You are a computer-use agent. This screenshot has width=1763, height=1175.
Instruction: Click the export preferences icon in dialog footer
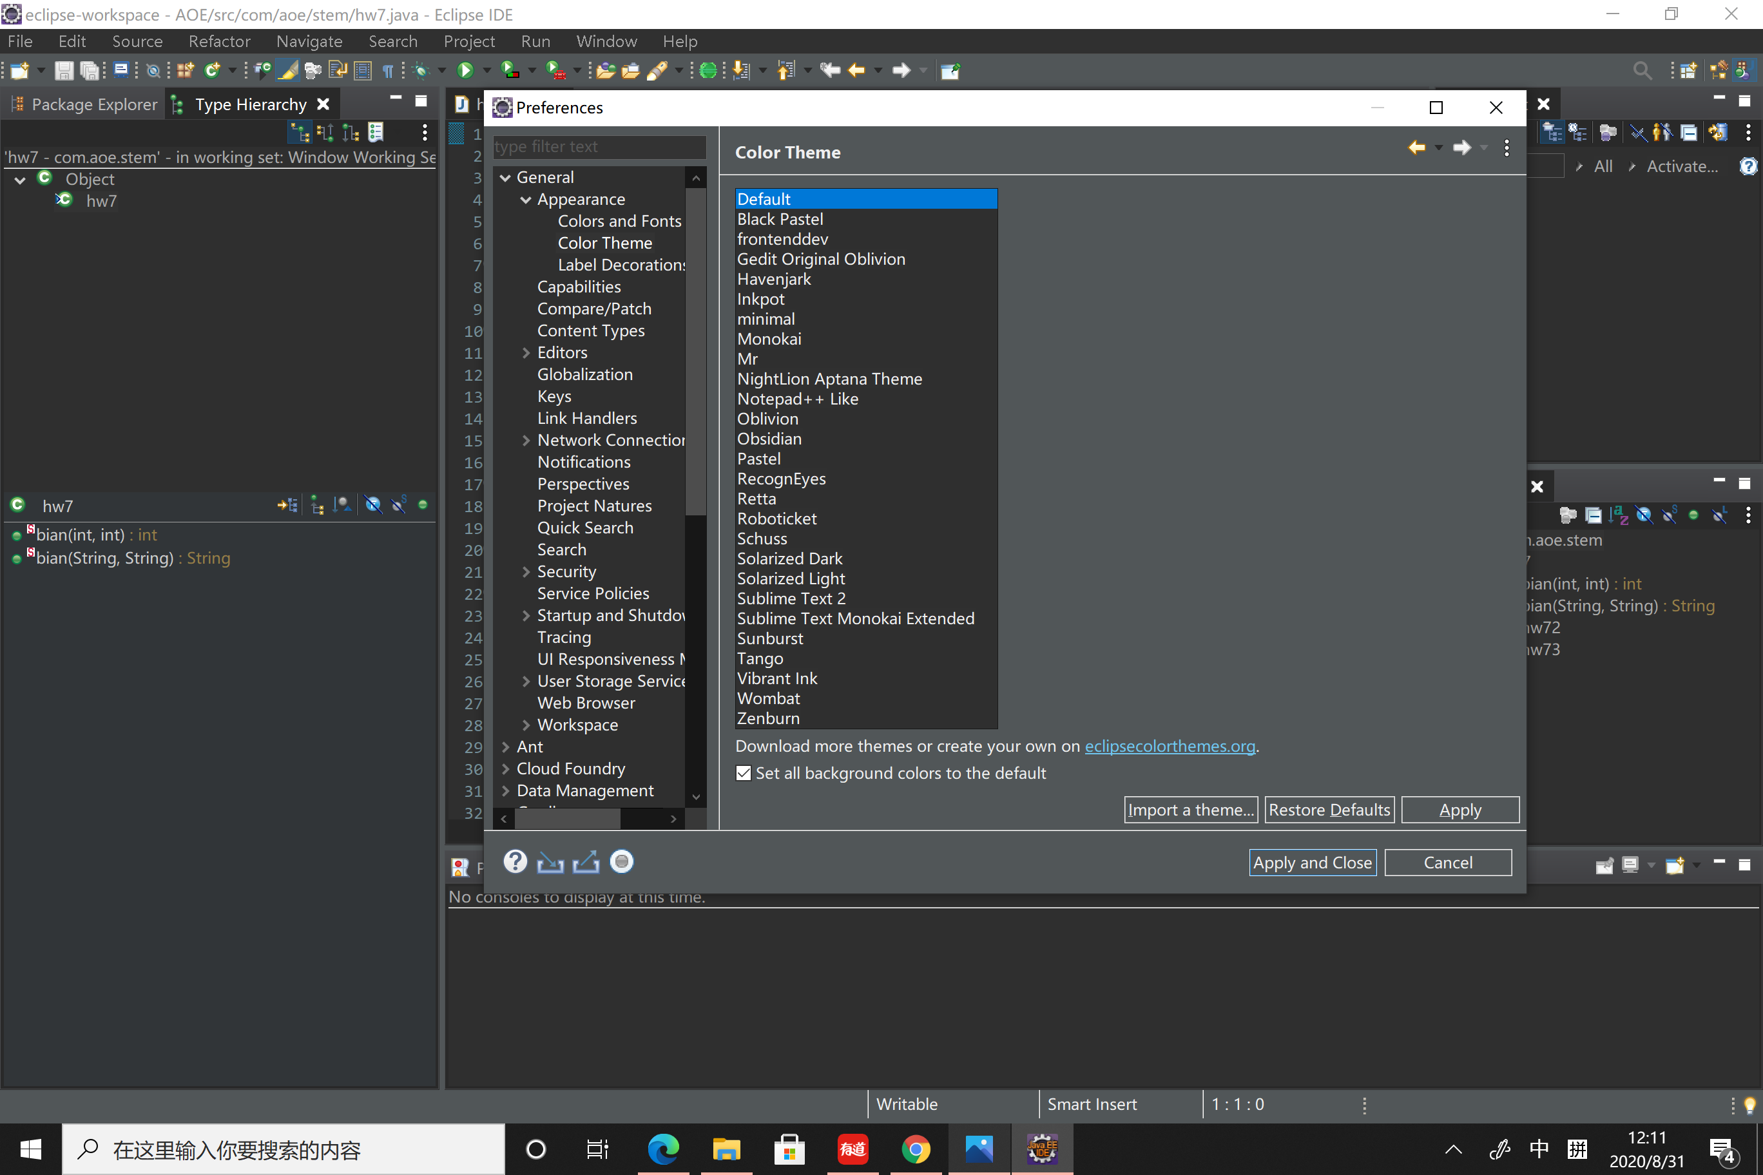(x=586, y=862)
